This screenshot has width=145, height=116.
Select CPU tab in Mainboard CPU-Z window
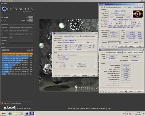click(x=56, y=36)
